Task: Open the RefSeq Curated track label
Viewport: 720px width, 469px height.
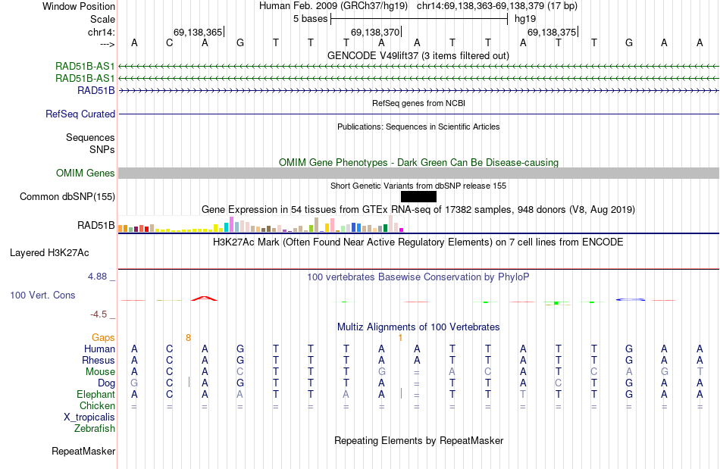Action: 80,114
